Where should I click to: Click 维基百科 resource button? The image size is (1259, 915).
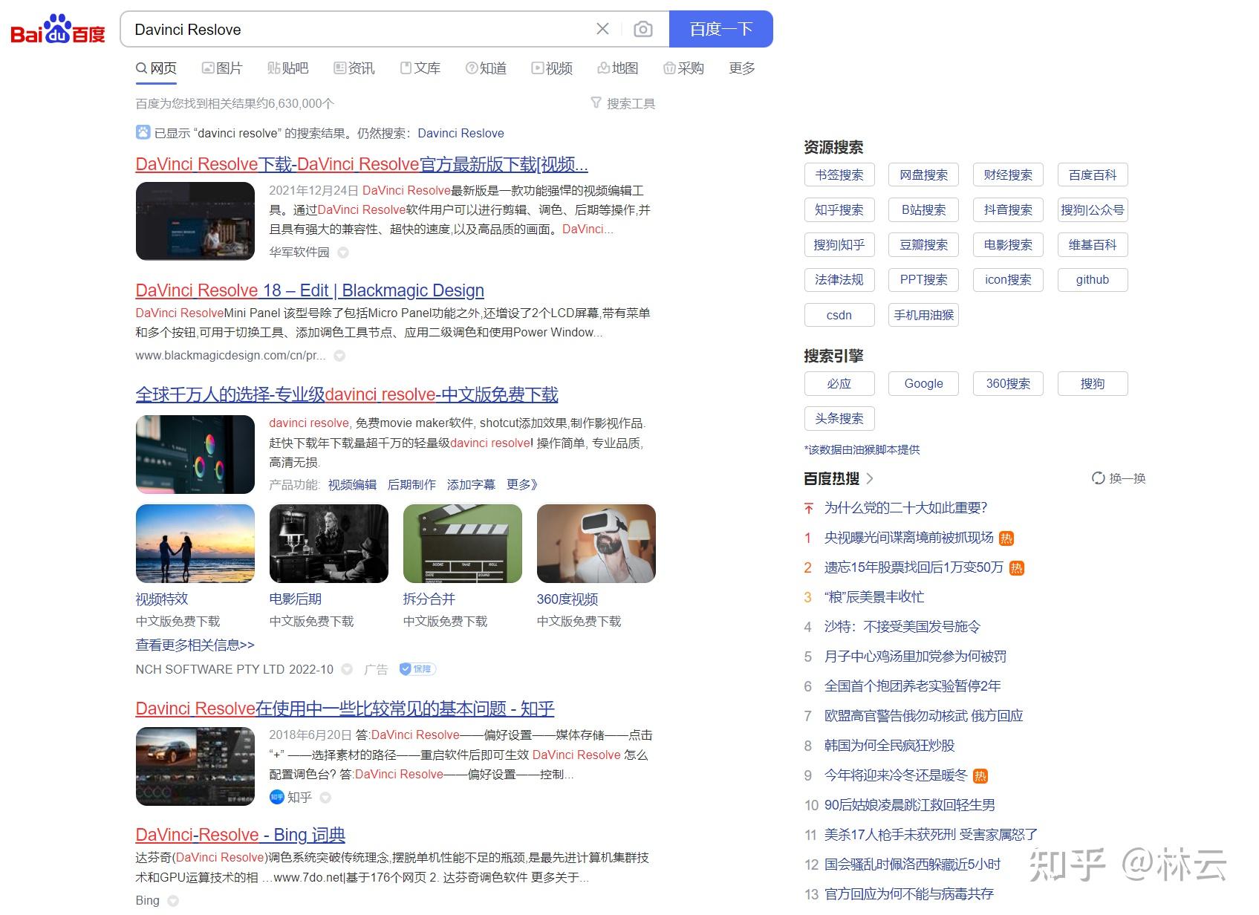pyautogui.click(x=1093, y=245)
